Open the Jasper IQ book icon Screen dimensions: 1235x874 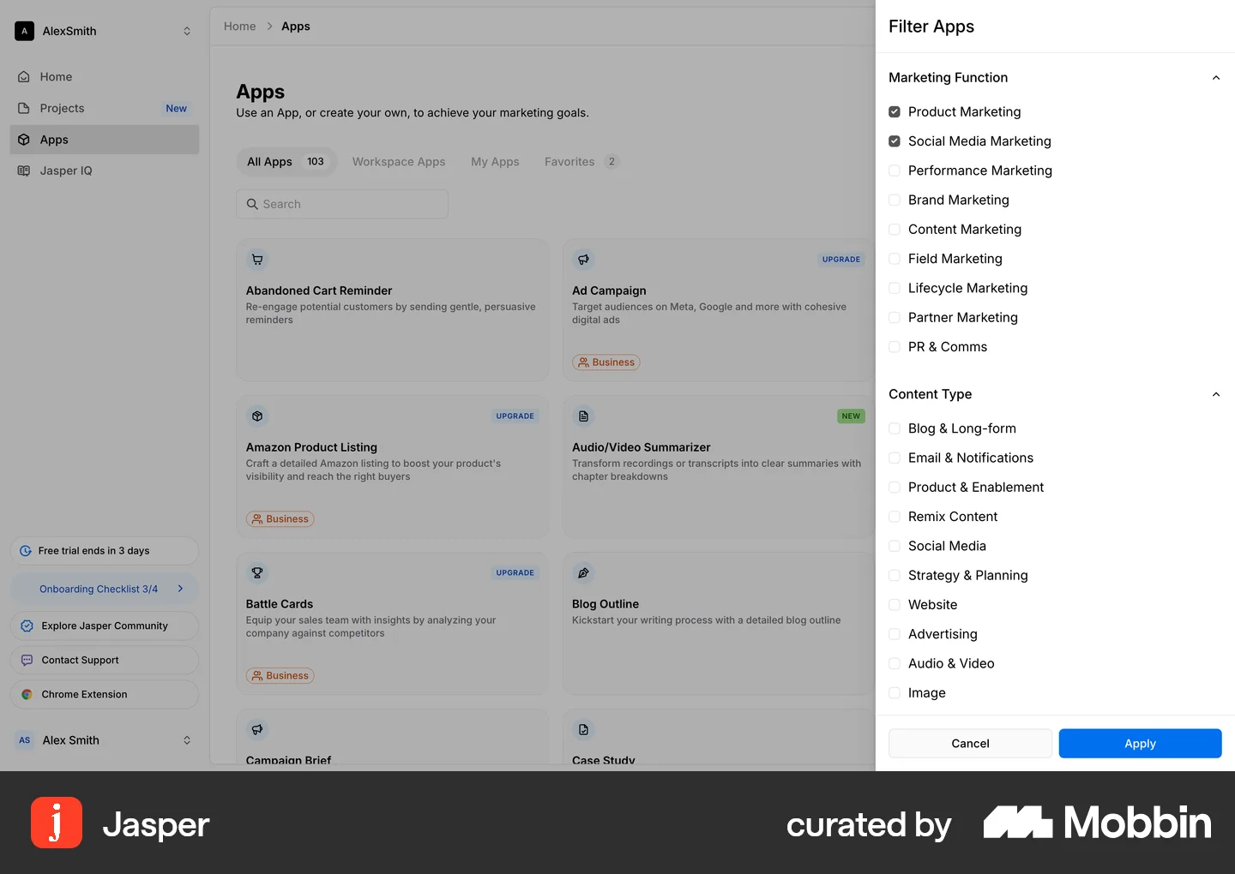tap(24, 171)
